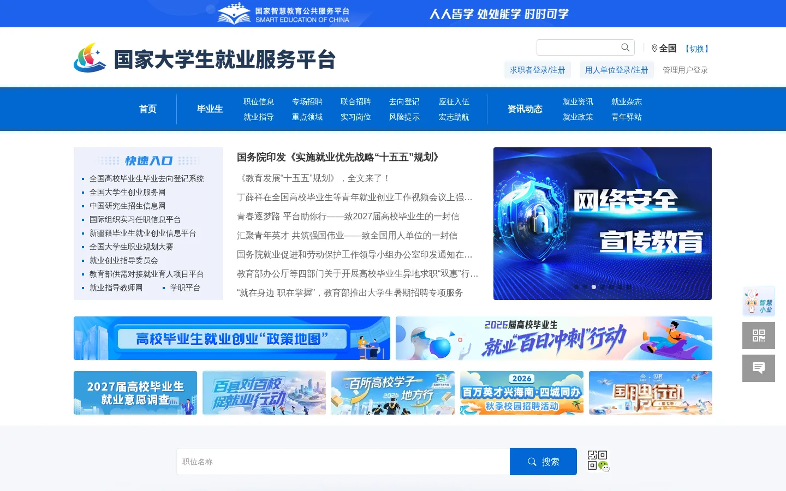The image size is (786, 491).
Task: Open headline 国务院印发《实施就业优先战略“十五五”规划》
Action: pyautogui.click(x=338, y=157)
